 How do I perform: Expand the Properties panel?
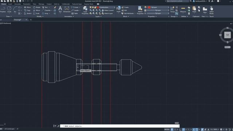tap(152, 16)
